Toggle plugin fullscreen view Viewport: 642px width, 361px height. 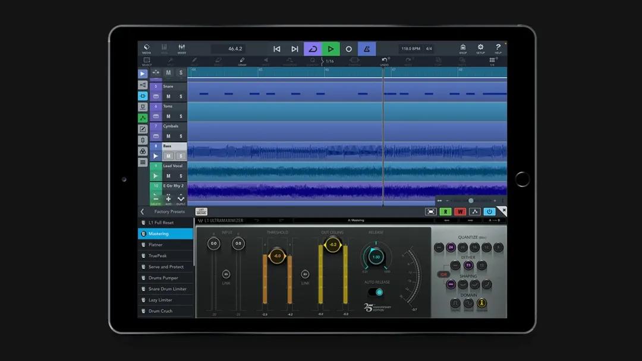point(431,212)
